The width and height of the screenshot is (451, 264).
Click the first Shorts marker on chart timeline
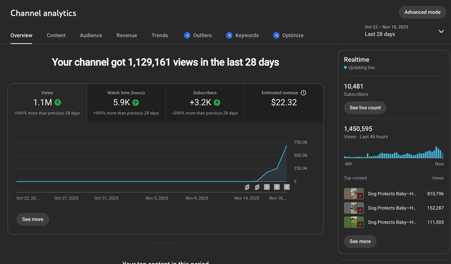(x=247, y=187)
